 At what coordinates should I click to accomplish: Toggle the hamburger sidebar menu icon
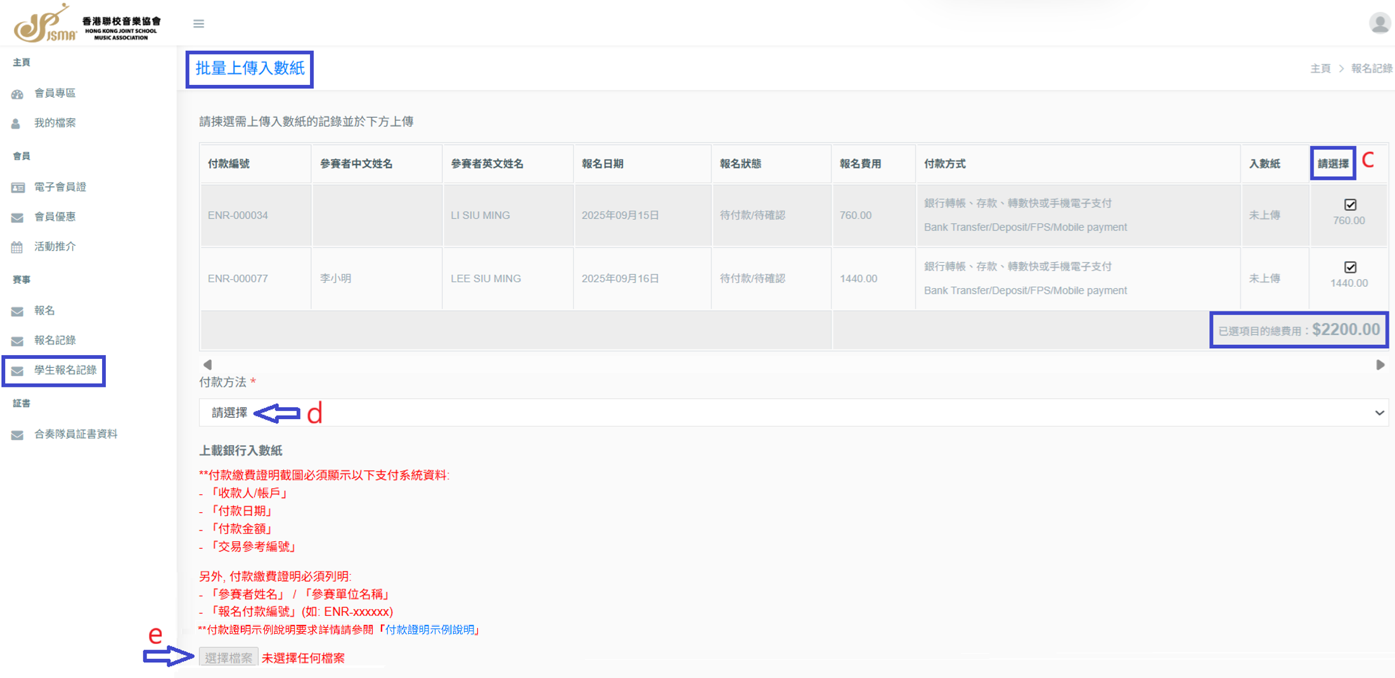click(x=198, y=23)
